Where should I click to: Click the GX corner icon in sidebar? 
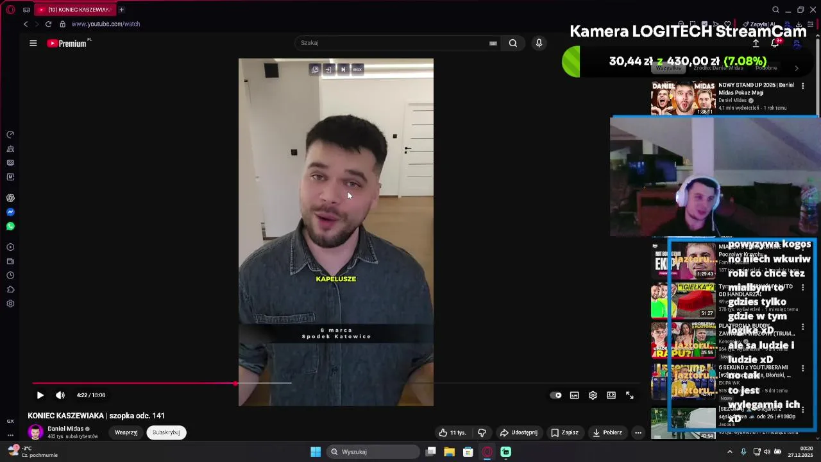click(x=10, y=421)
